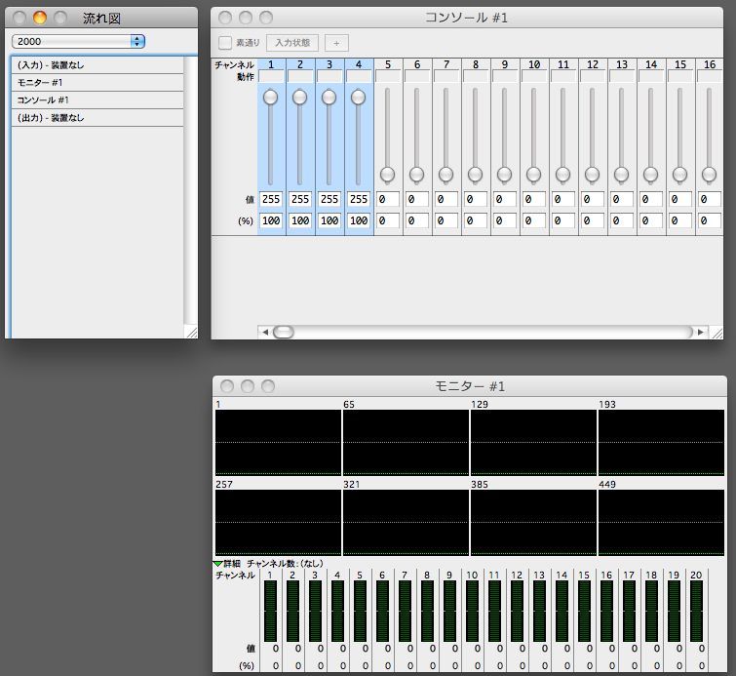
Task: Click the channel 3 fader knob
Action: coord(329,98)
